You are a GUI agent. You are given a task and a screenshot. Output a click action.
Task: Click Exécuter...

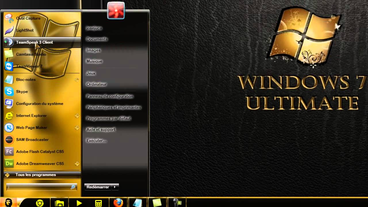pos(97,141)
